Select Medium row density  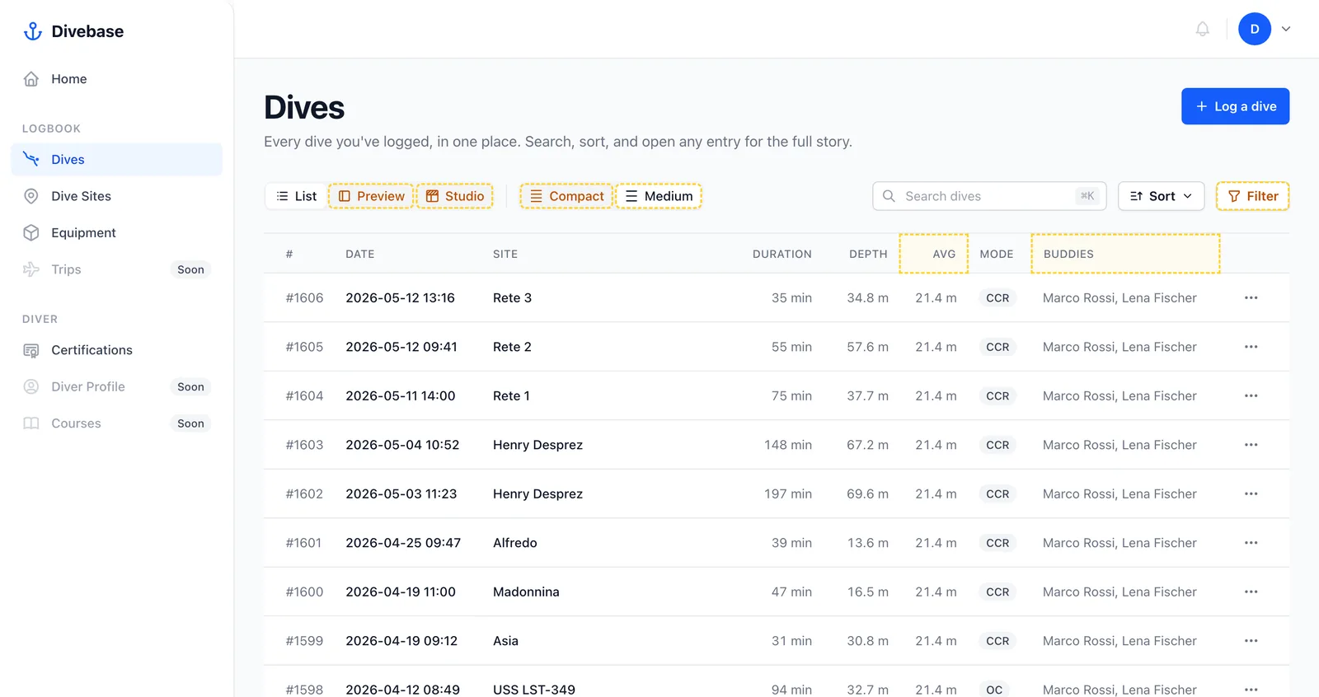[659, 196]
